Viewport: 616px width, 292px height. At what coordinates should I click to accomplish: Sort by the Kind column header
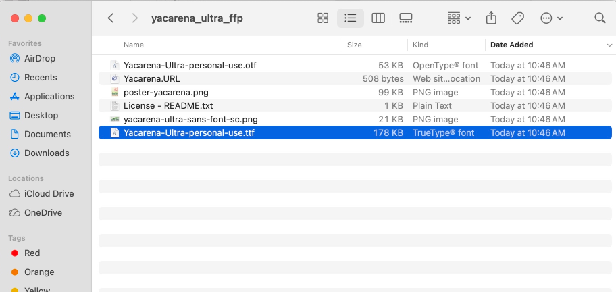tap(420, 45)
